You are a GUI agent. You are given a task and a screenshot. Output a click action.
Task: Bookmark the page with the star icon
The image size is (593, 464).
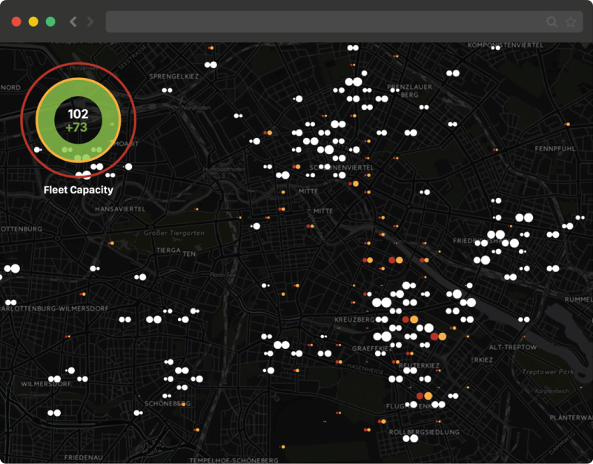point(571,22)
